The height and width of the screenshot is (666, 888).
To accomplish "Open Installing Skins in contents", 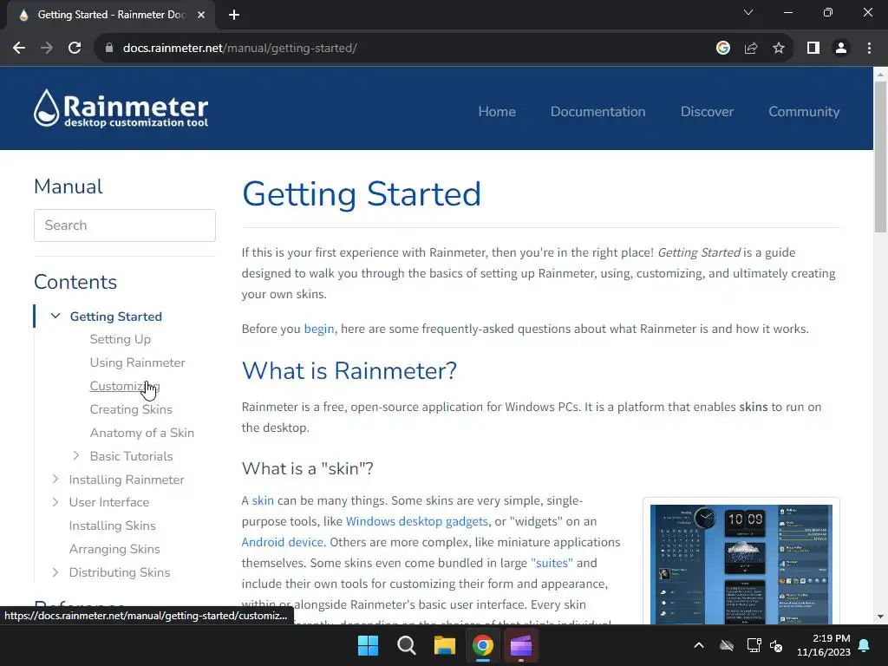I will [x=112, y=526].
